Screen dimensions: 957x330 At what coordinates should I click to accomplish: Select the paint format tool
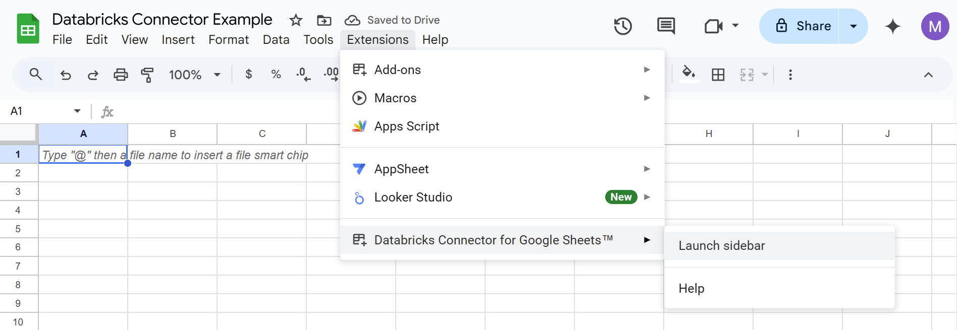click(147, 75)
